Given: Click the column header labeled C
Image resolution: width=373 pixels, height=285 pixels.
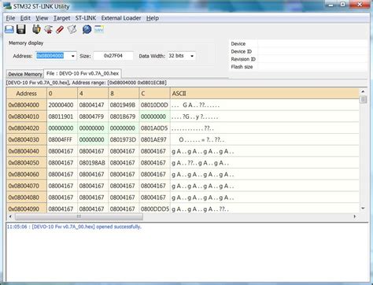Looking at the screenshot, I should point(154,94).
